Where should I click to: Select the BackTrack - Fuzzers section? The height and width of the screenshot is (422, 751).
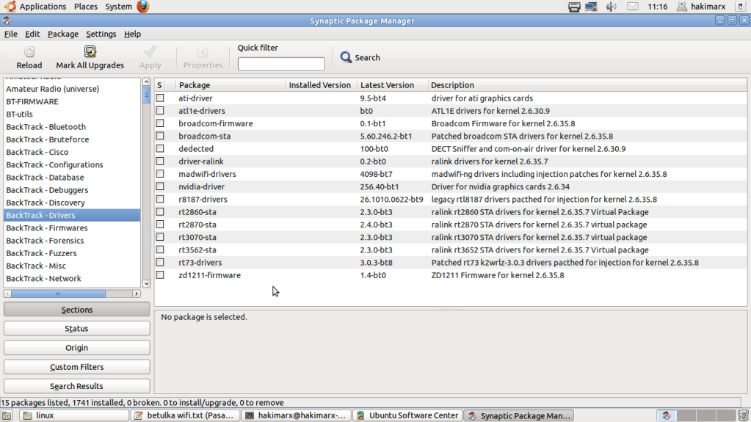(x=72, y=253)
